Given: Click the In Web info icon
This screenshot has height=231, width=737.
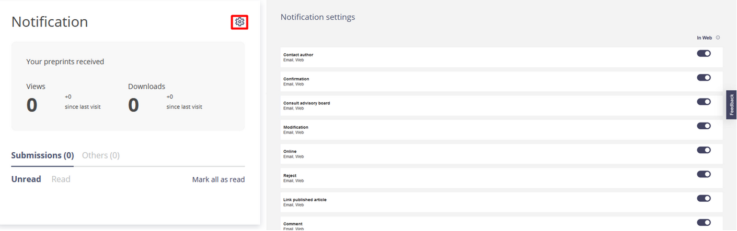Looking at the screenshot, I should click(x=718, y=38).
